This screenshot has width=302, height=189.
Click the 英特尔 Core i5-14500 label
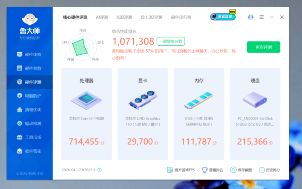click(x=86, y=118)
